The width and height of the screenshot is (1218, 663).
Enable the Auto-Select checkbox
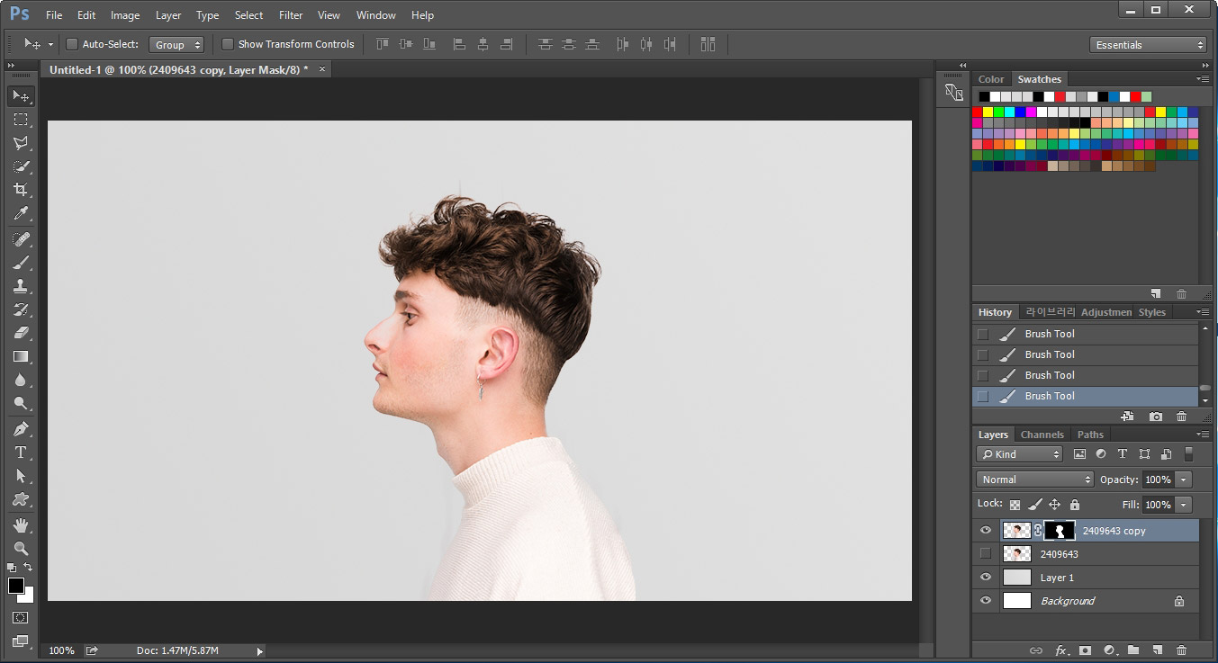click(72, 44)
